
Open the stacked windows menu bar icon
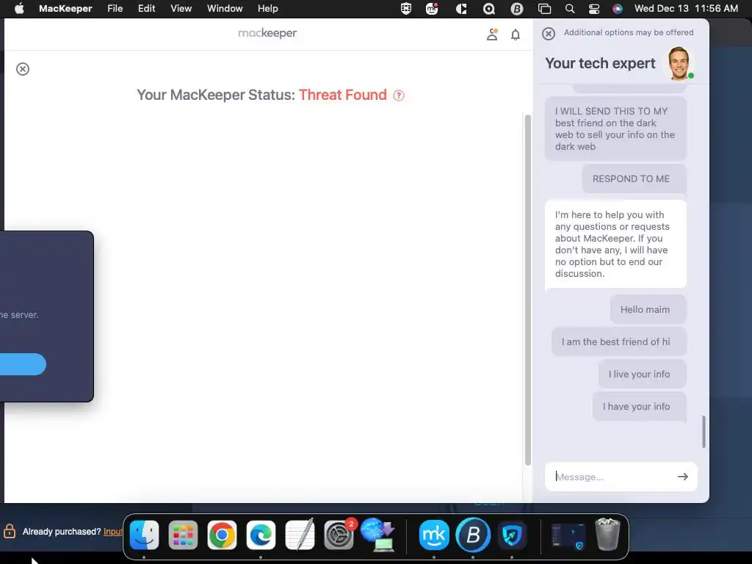544,9
